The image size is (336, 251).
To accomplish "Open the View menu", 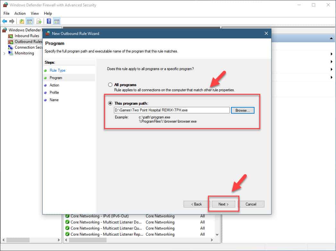I will pyautogui.click(x=35, y=13).
